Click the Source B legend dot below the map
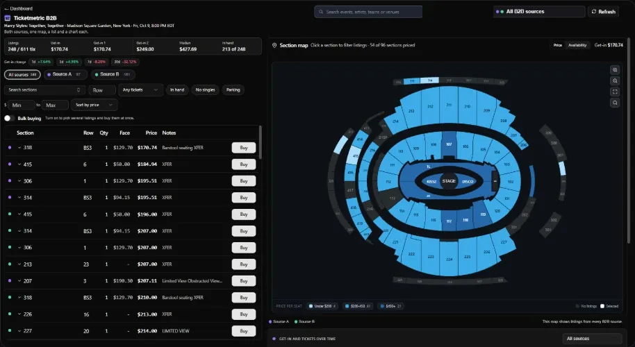Image resolution: width=635 pixels, height=347 pixels. (296, 321)
